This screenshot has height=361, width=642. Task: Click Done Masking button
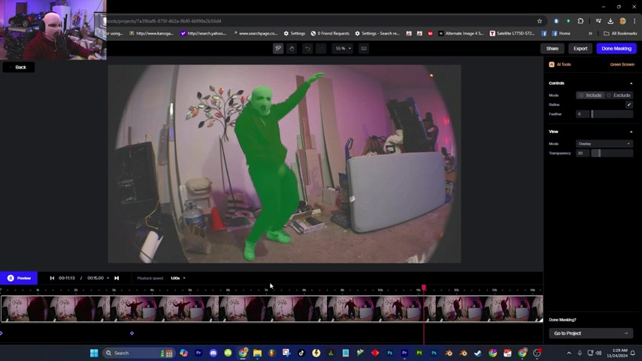tap(616, 48)
